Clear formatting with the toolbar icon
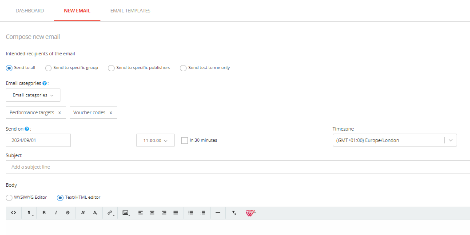This screenshot has height=235, width=470. pyautogui.click(x=234, y=213)
